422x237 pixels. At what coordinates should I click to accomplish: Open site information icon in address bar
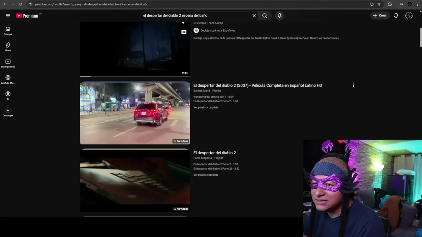tap(30, 4)
